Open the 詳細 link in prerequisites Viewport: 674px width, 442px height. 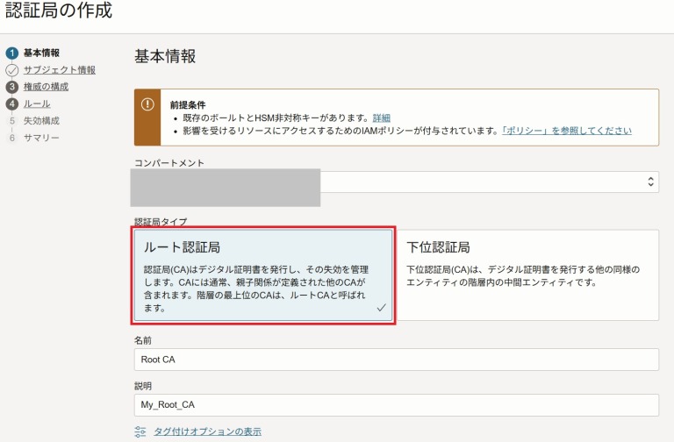[x=381, y=118]
